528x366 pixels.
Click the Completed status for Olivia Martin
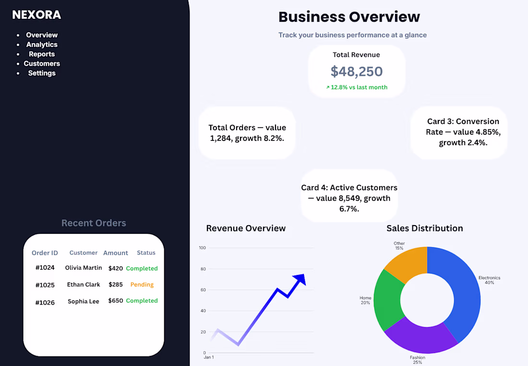click(142, 268)
